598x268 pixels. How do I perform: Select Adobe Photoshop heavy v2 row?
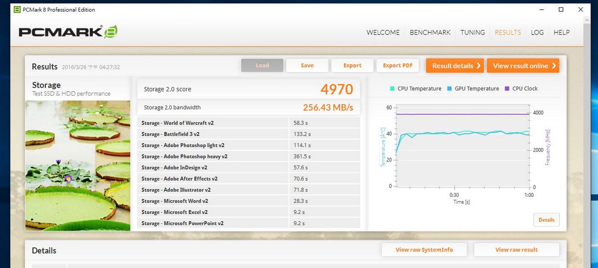249,156
